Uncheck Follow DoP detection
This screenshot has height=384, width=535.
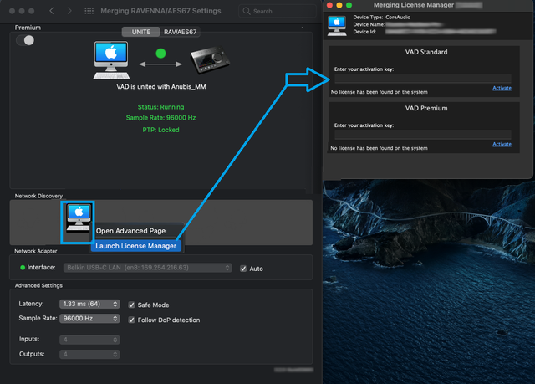point(131,320)
